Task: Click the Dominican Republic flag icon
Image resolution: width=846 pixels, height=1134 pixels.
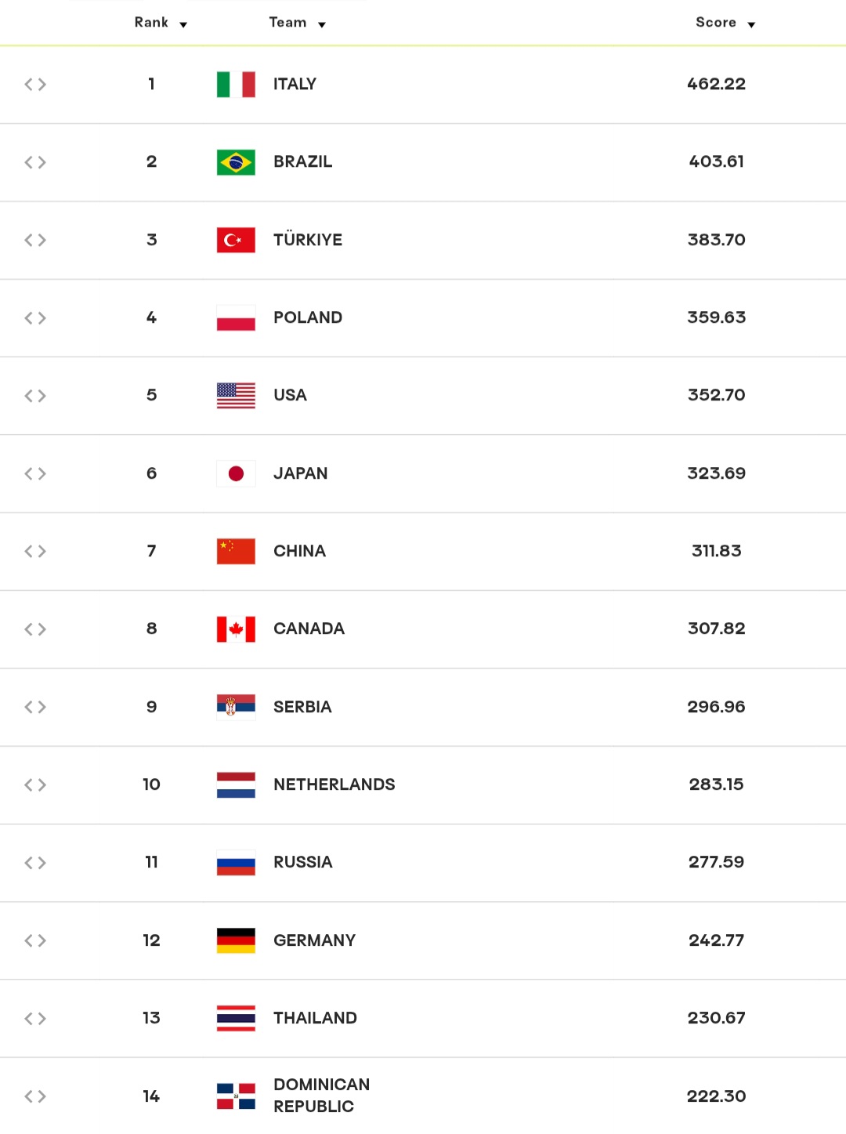Action: point(236,1096)
